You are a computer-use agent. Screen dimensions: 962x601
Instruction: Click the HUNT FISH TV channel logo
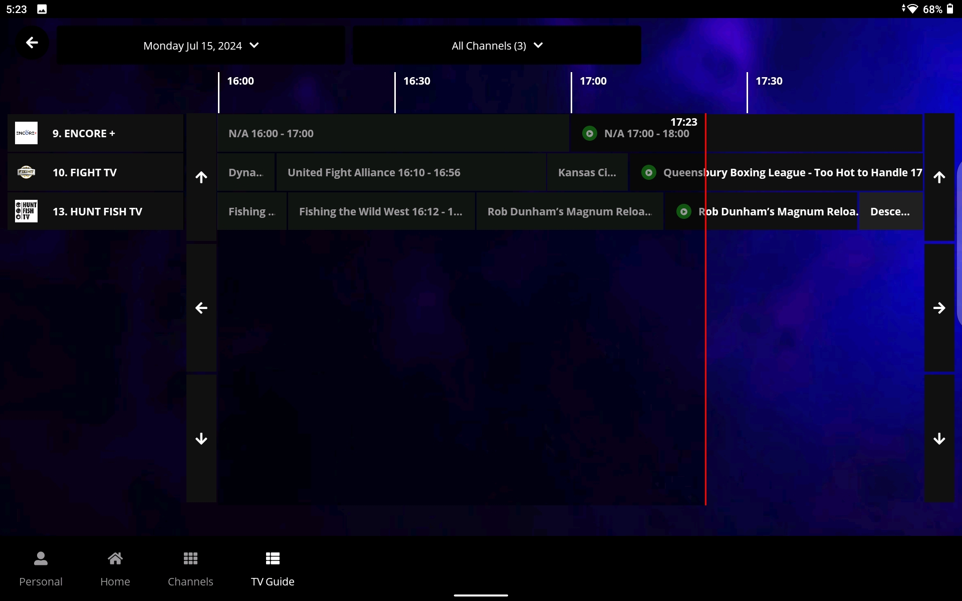pyautogui.click(x=26, y=211)
